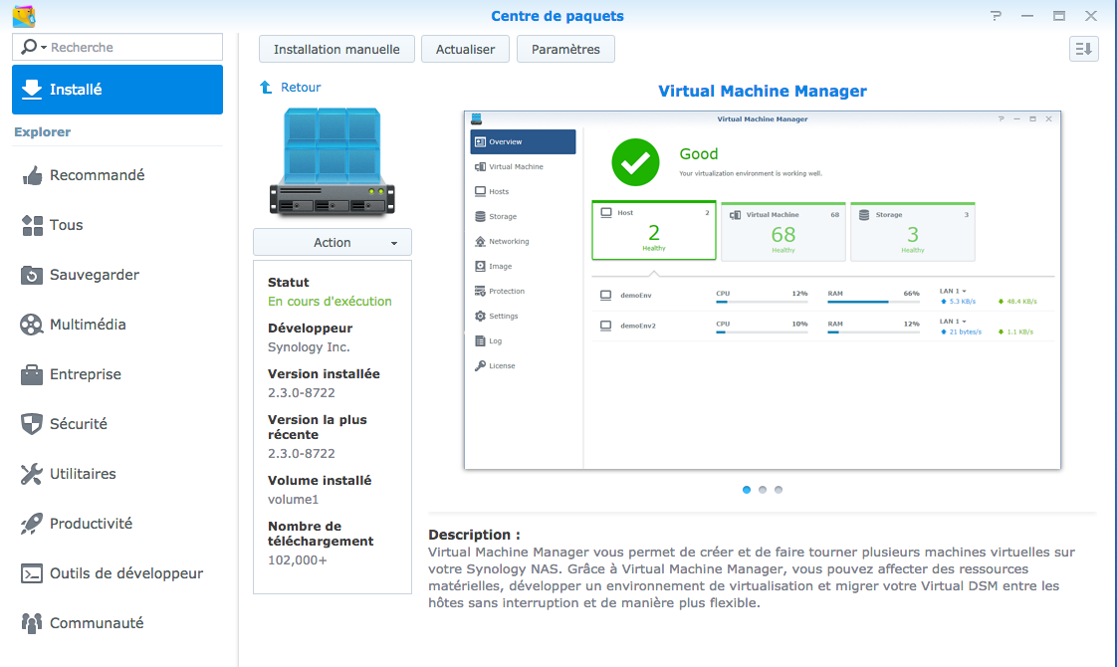Open the Action dropdown menu
The height and width of the screenshot is (667, 1117).
pyautogui.click(x=333, y=242)
